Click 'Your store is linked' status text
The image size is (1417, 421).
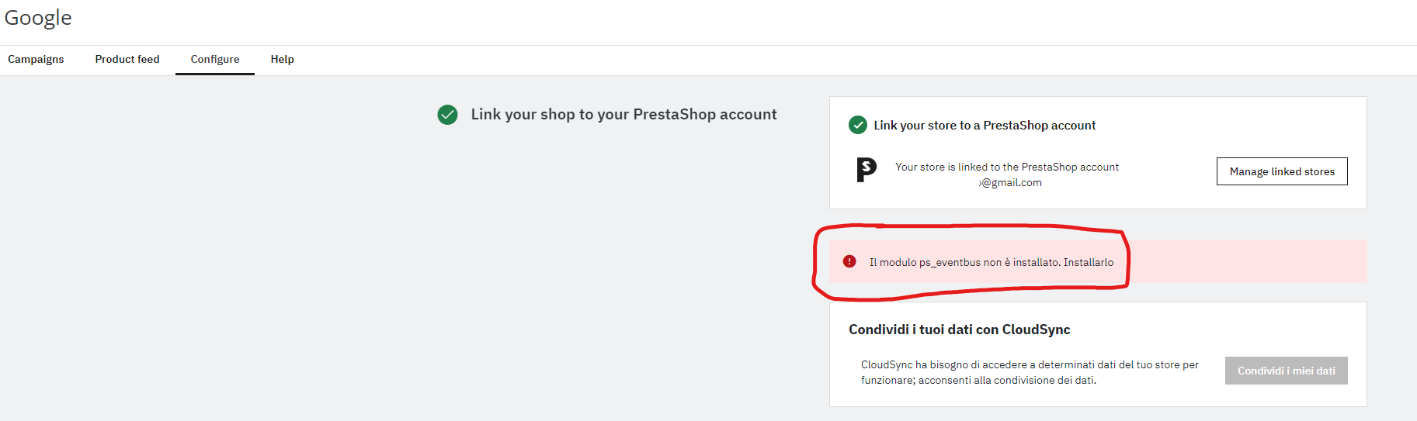(x=1006, y=167)
